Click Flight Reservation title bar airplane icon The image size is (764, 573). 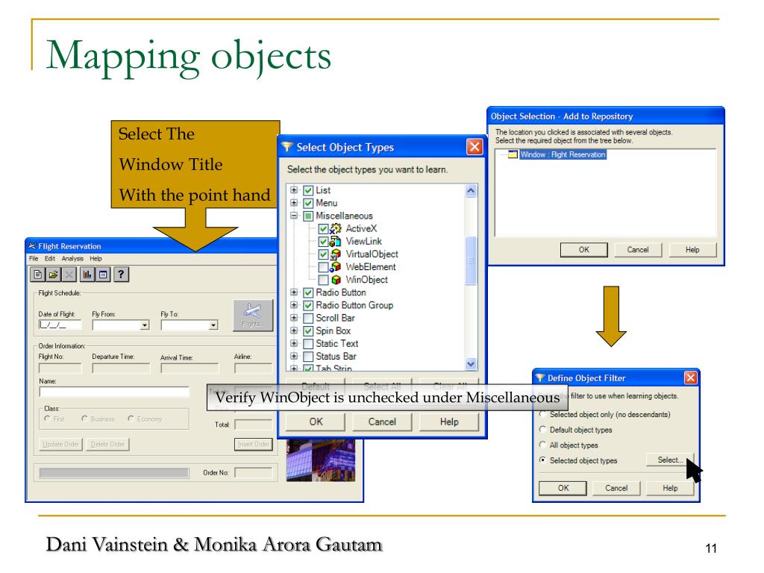(x=32, y=246)
